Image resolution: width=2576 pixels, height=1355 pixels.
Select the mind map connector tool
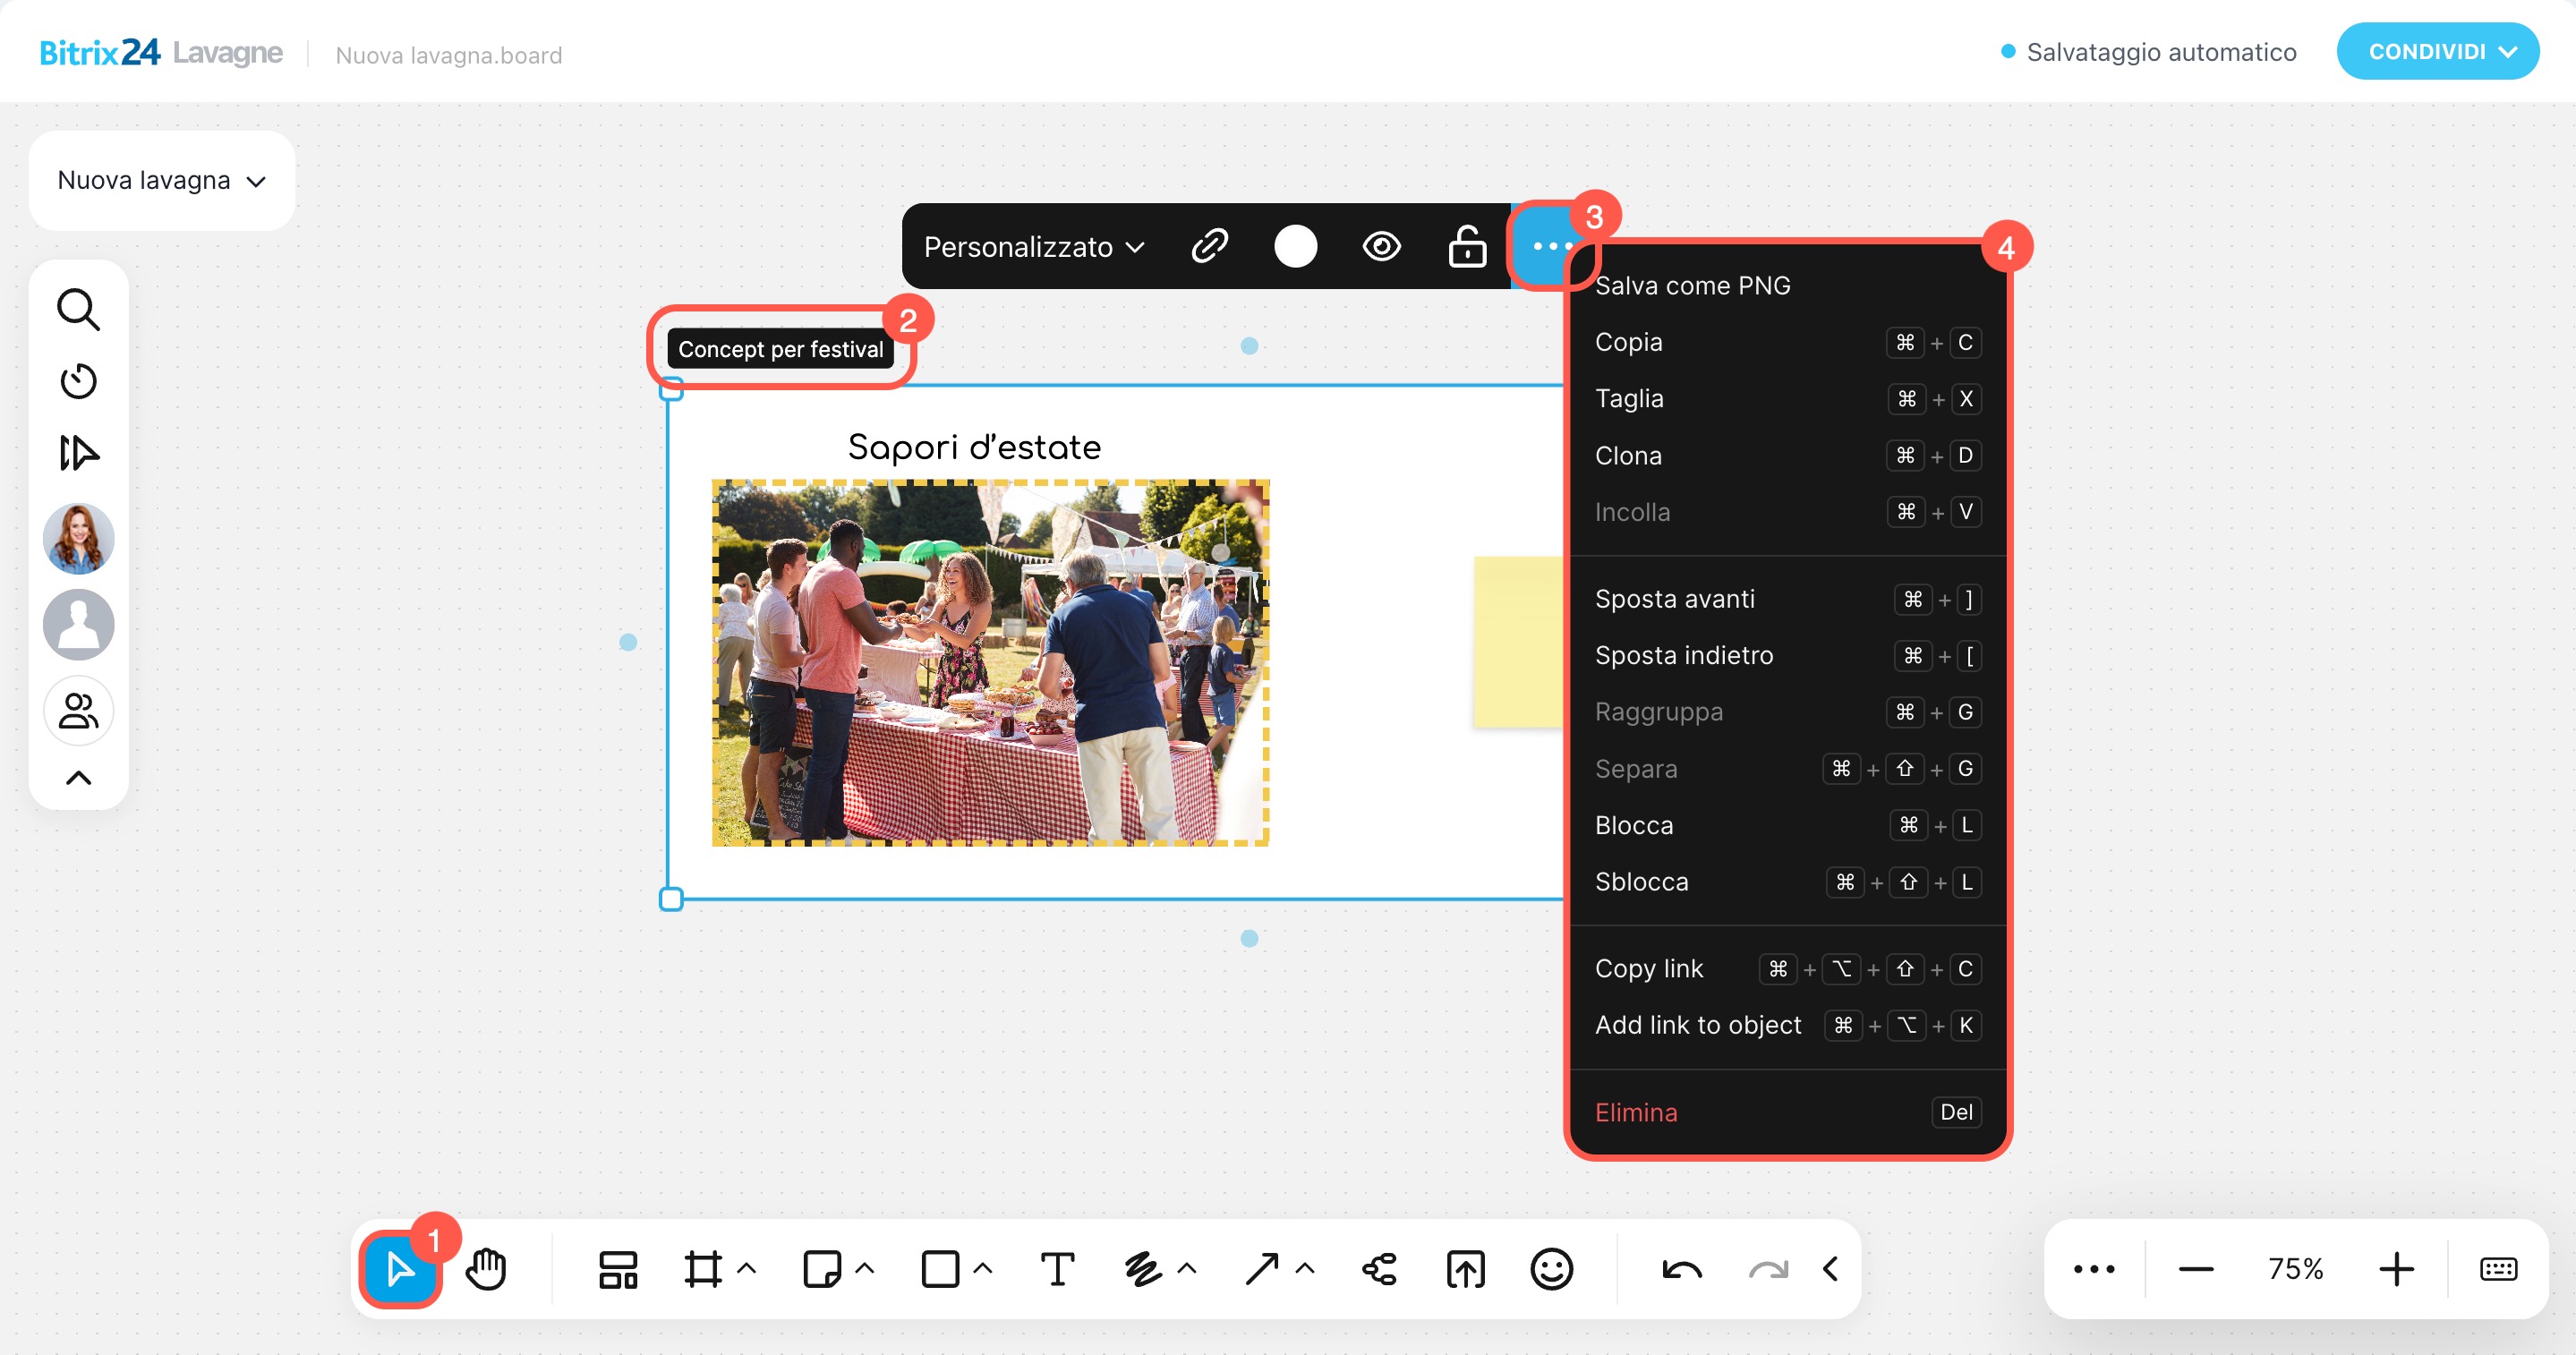(x=1379, y=1269)
